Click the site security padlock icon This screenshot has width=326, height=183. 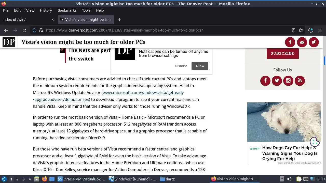(x=41, y=30)
